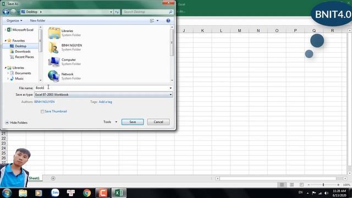Image resolution: width=352 pixels, height=198 pixels.
Task: Collapse the Libraries tree node
Action: [x=5, y=68]
